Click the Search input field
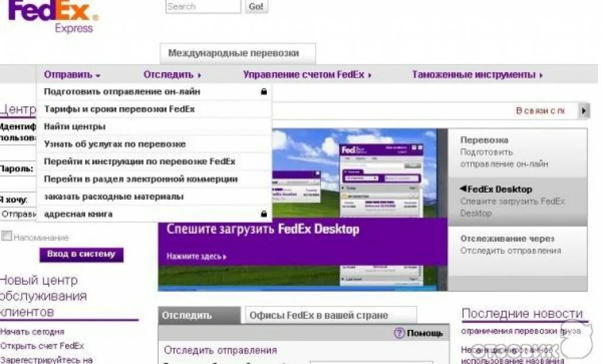The image size is (602, 364). coord(203,6)
